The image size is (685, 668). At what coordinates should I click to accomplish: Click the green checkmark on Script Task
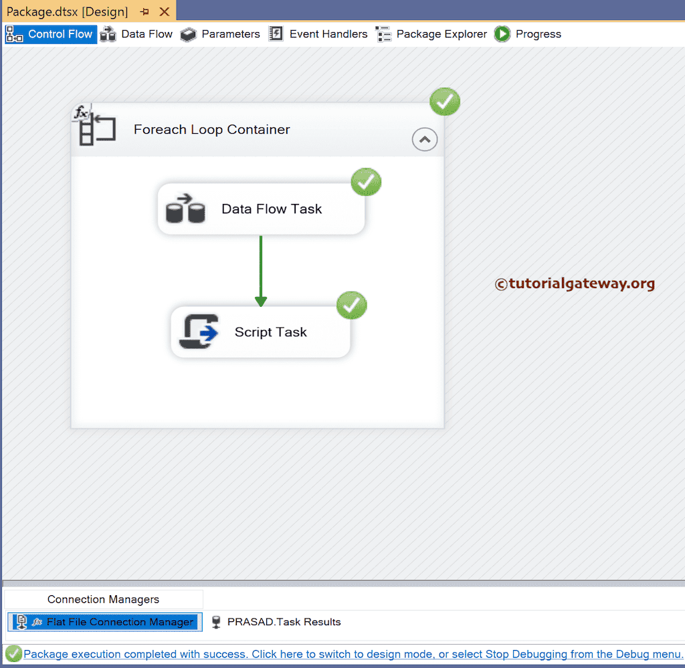351,306
